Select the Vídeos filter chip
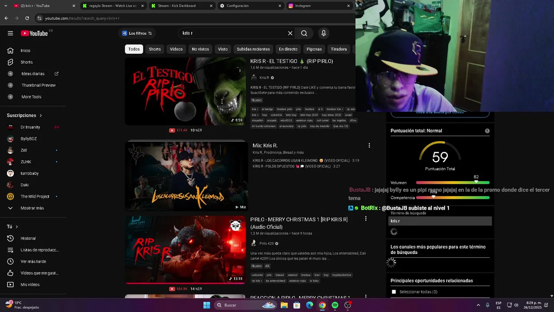Screen dimensions: 554x312 [x=176, y=49]
